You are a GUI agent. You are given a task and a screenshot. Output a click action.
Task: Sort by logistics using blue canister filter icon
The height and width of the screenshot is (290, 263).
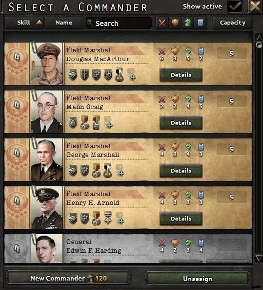pyautogui.click(x=201, y=23)
